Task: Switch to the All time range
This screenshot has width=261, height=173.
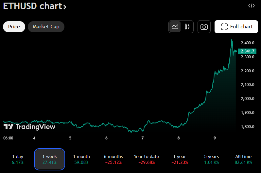Action: (x=243, y=159)
